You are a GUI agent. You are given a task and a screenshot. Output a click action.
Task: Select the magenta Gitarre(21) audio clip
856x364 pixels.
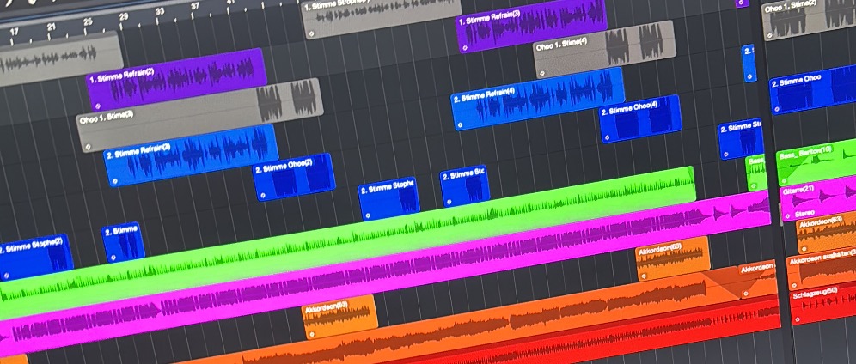(818, 197)
